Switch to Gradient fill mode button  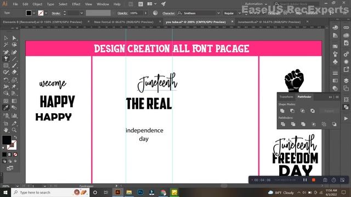(10, 154)
